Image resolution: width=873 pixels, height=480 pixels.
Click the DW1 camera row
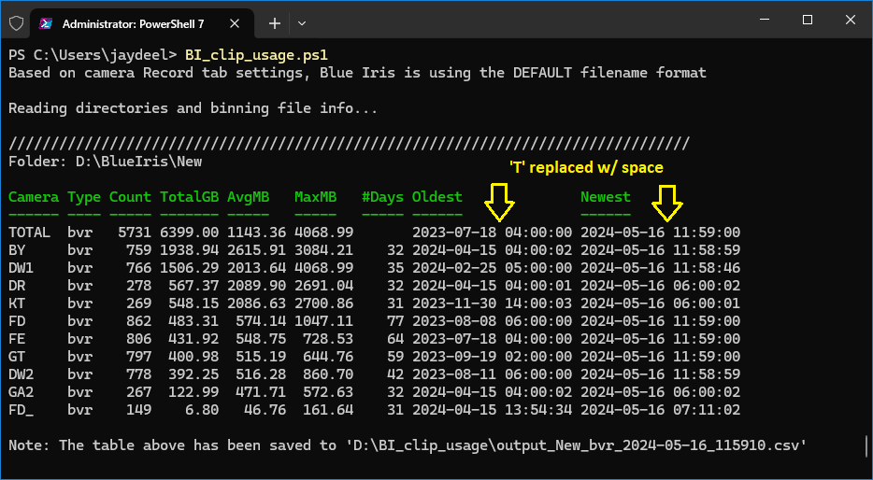pyautogui.click(x=374, y=268)
